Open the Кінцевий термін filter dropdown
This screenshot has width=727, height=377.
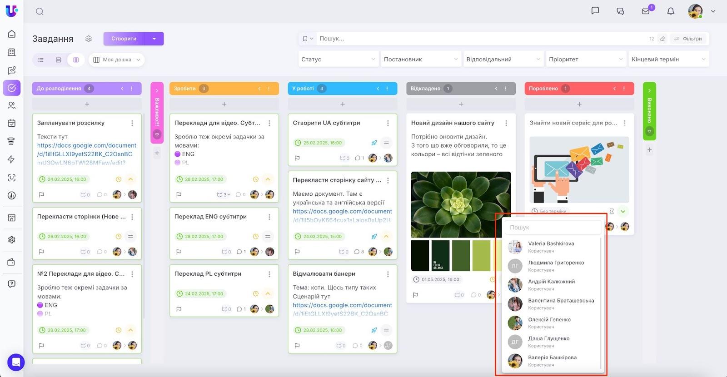(668, 59)
